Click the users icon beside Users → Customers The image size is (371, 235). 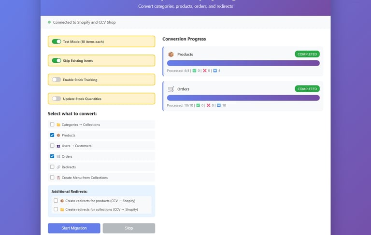point(58,146)
